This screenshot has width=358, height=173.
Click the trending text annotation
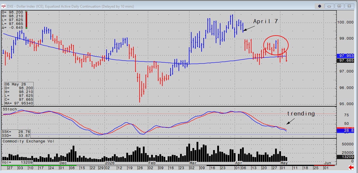(x=301, y=114)
